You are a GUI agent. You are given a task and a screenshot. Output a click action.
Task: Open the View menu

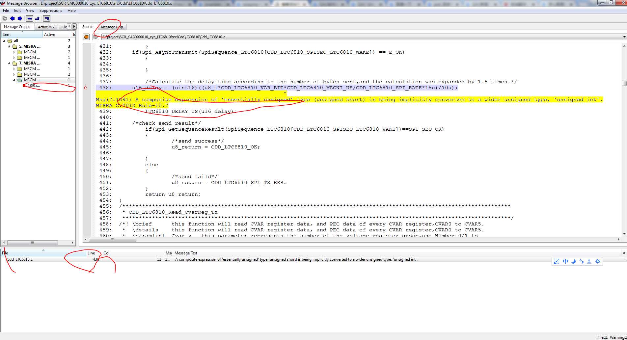[x=30, y=11]
